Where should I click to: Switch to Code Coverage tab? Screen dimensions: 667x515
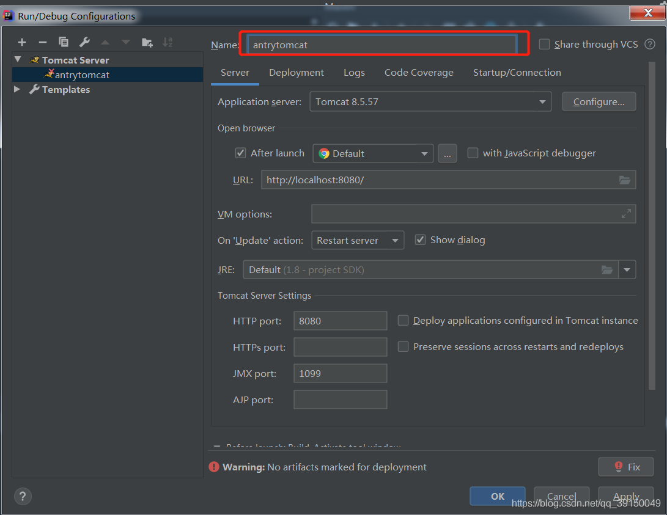(x=419, y=73)
